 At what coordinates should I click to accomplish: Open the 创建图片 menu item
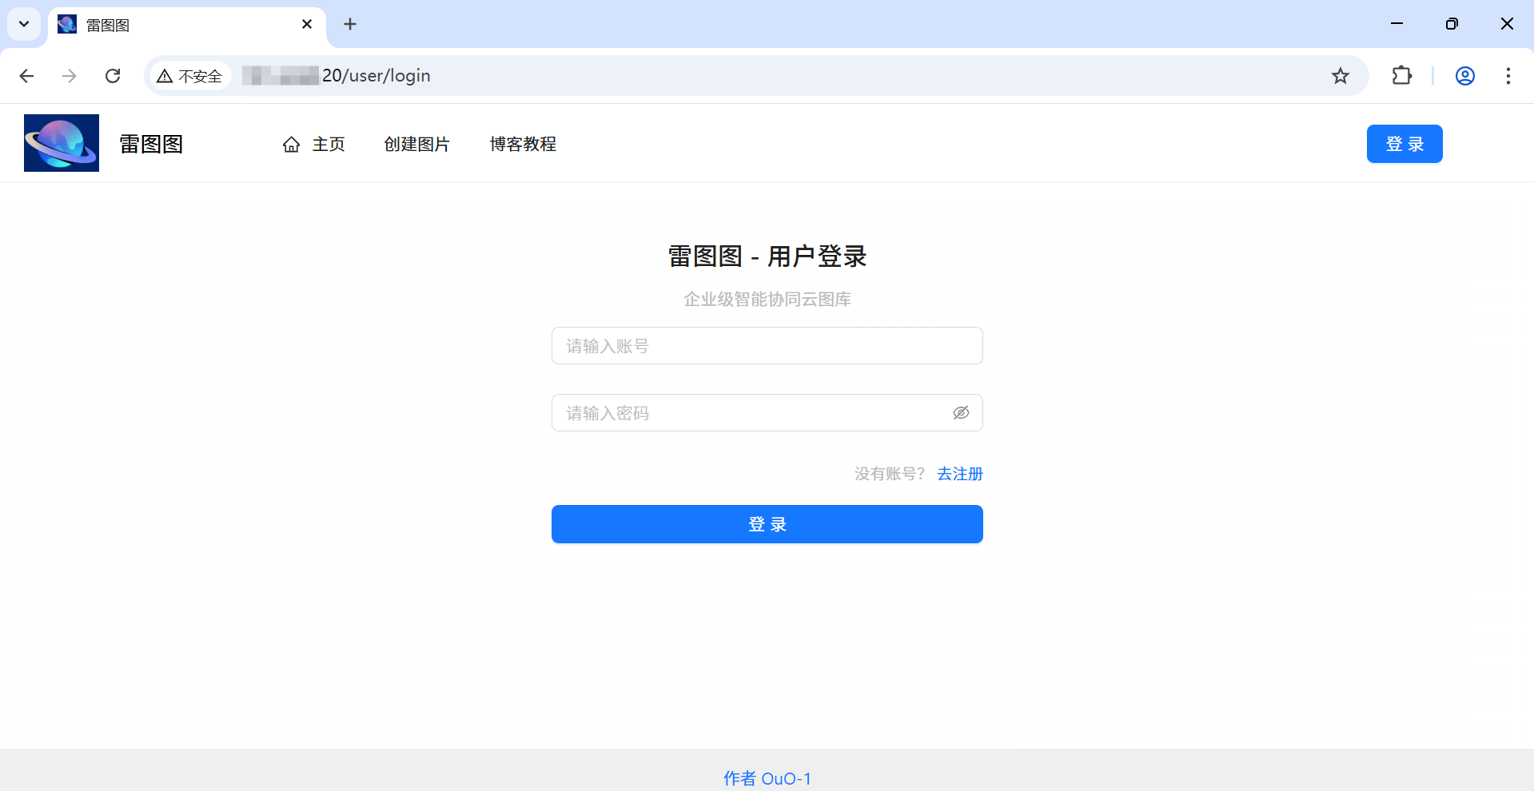click(x=416, y=145)
